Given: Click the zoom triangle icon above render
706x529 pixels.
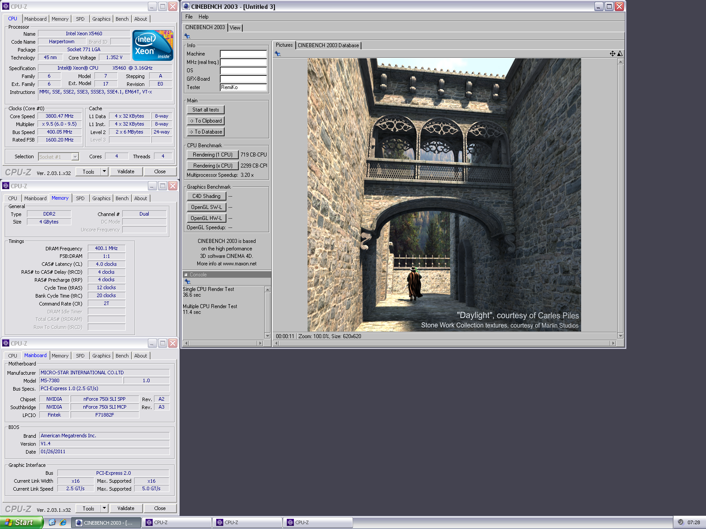Looking at the screenshot, I should click(620, 54).
